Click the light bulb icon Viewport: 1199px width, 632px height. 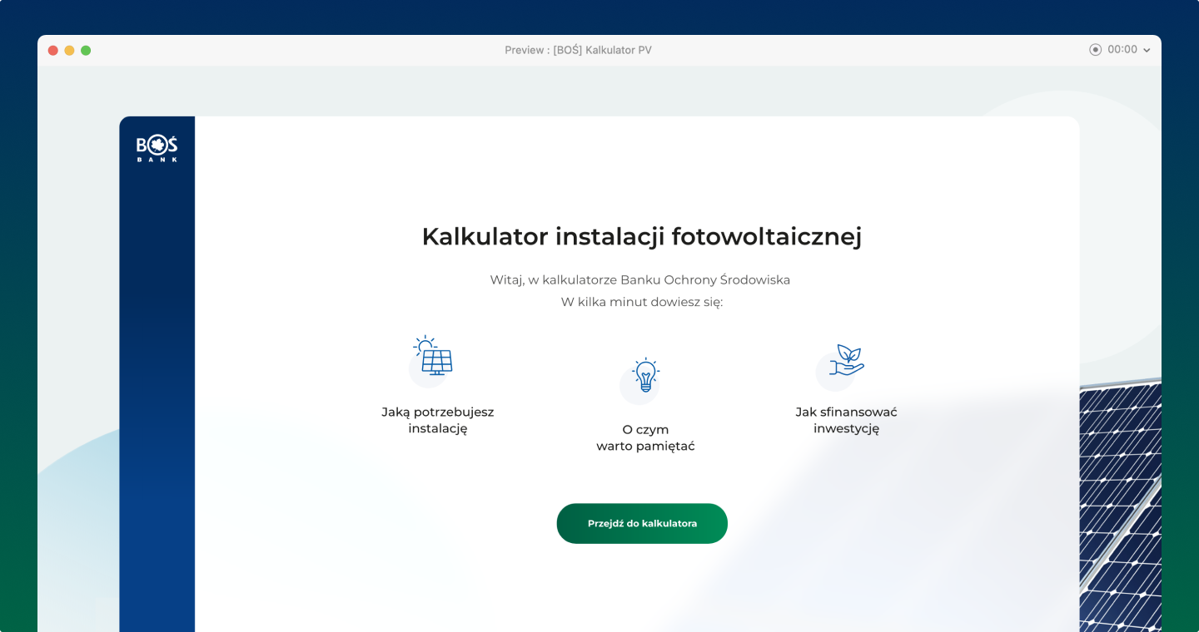click(644, 376)
